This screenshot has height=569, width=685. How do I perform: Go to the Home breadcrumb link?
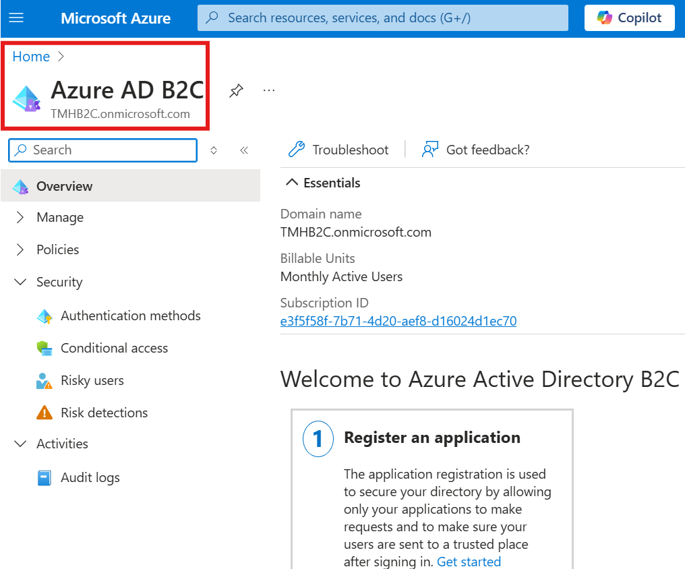31,57
